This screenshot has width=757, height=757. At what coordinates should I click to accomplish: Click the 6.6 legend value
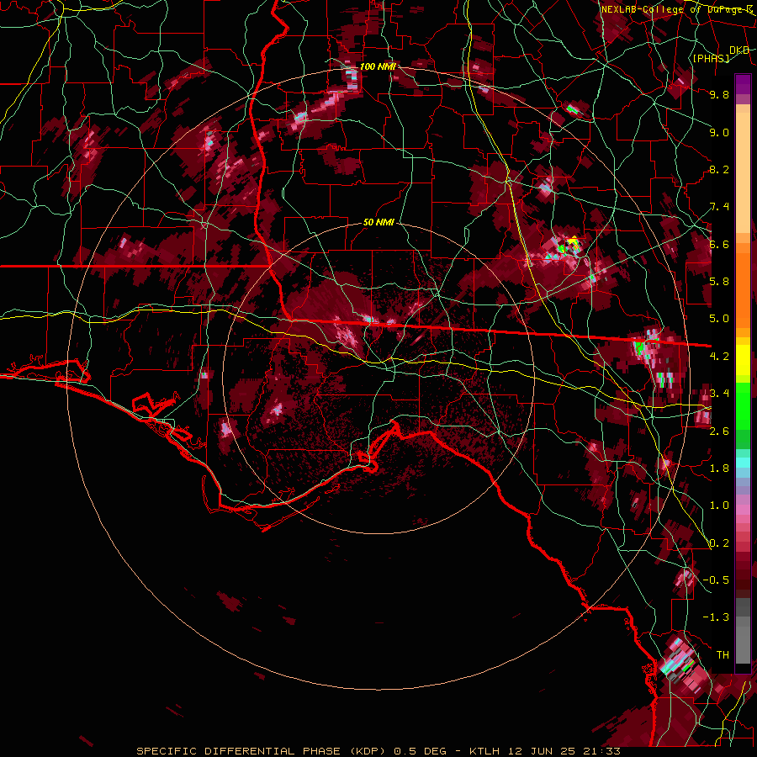pos(719,244)
